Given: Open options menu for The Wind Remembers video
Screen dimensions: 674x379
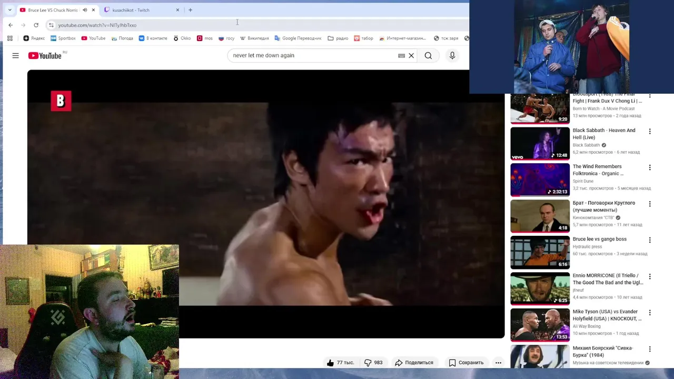Looking at the screenshot, I should coord(650,168).
